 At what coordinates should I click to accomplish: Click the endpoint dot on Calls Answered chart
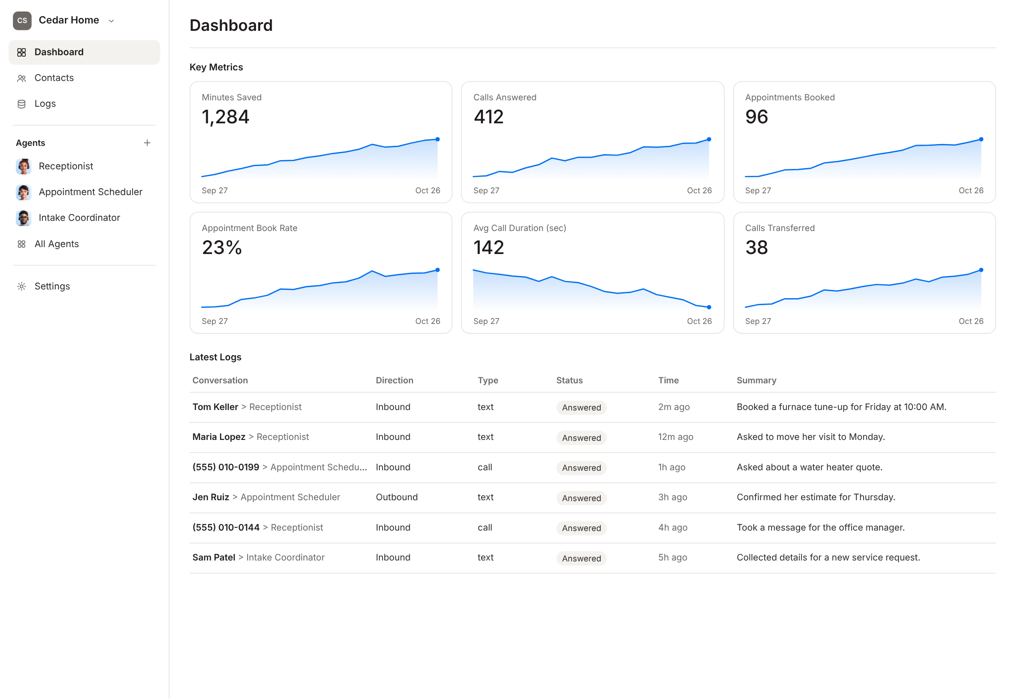click(709, 139)
